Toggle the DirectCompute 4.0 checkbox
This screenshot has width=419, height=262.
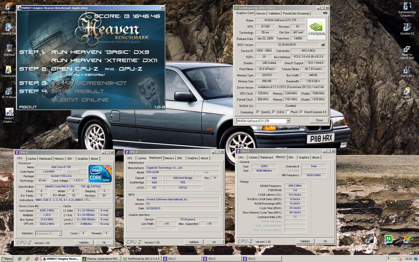(301, 112)
